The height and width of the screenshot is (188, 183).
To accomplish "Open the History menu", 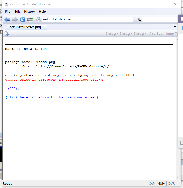I will (x=29, y=12).
